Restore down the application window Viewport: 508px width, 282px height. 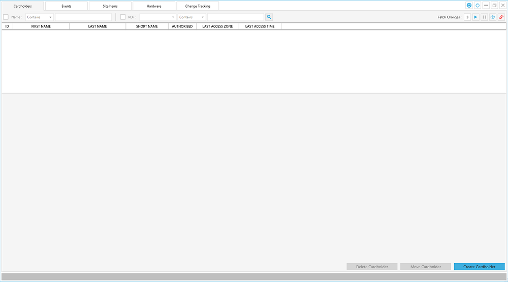pos(494,6)
